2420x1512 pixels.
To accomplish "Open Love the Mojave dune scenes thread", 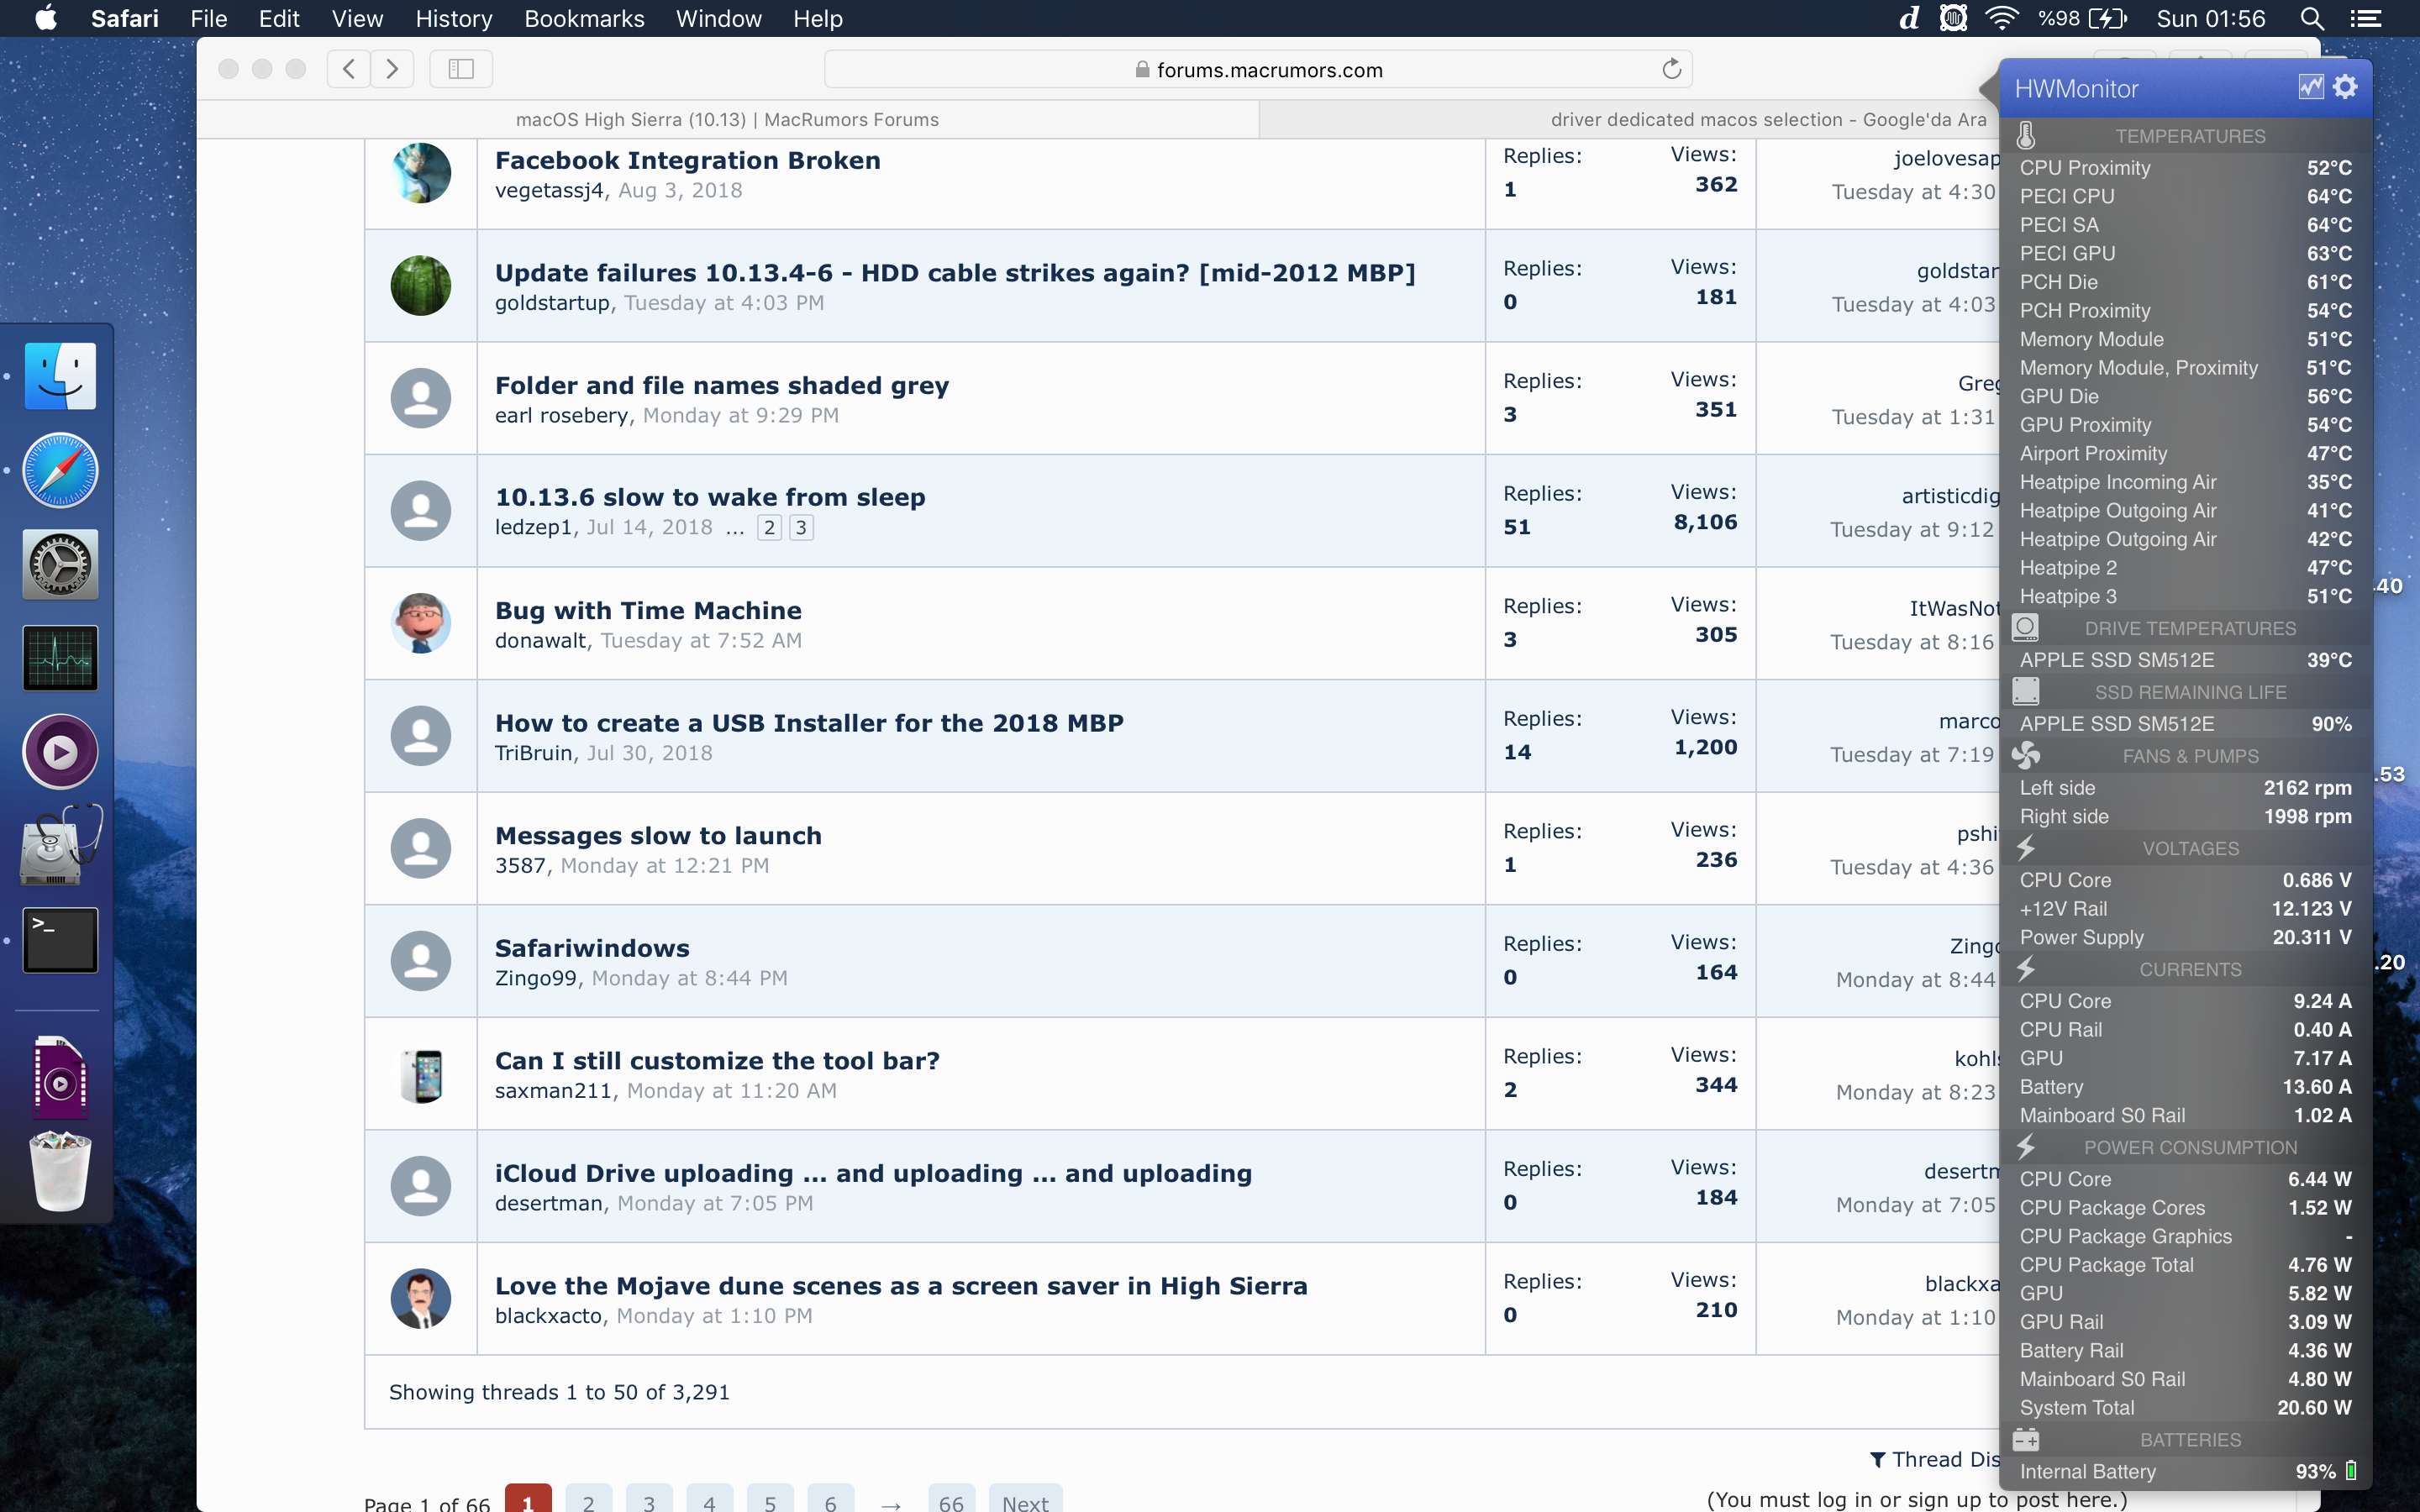I will coord(901,1285).
